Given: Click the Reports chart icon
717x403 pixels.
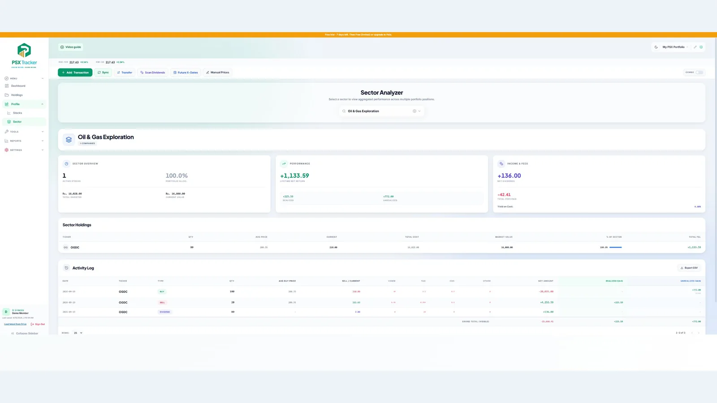Looking at the screenshot, I should [x=7, y=141].
